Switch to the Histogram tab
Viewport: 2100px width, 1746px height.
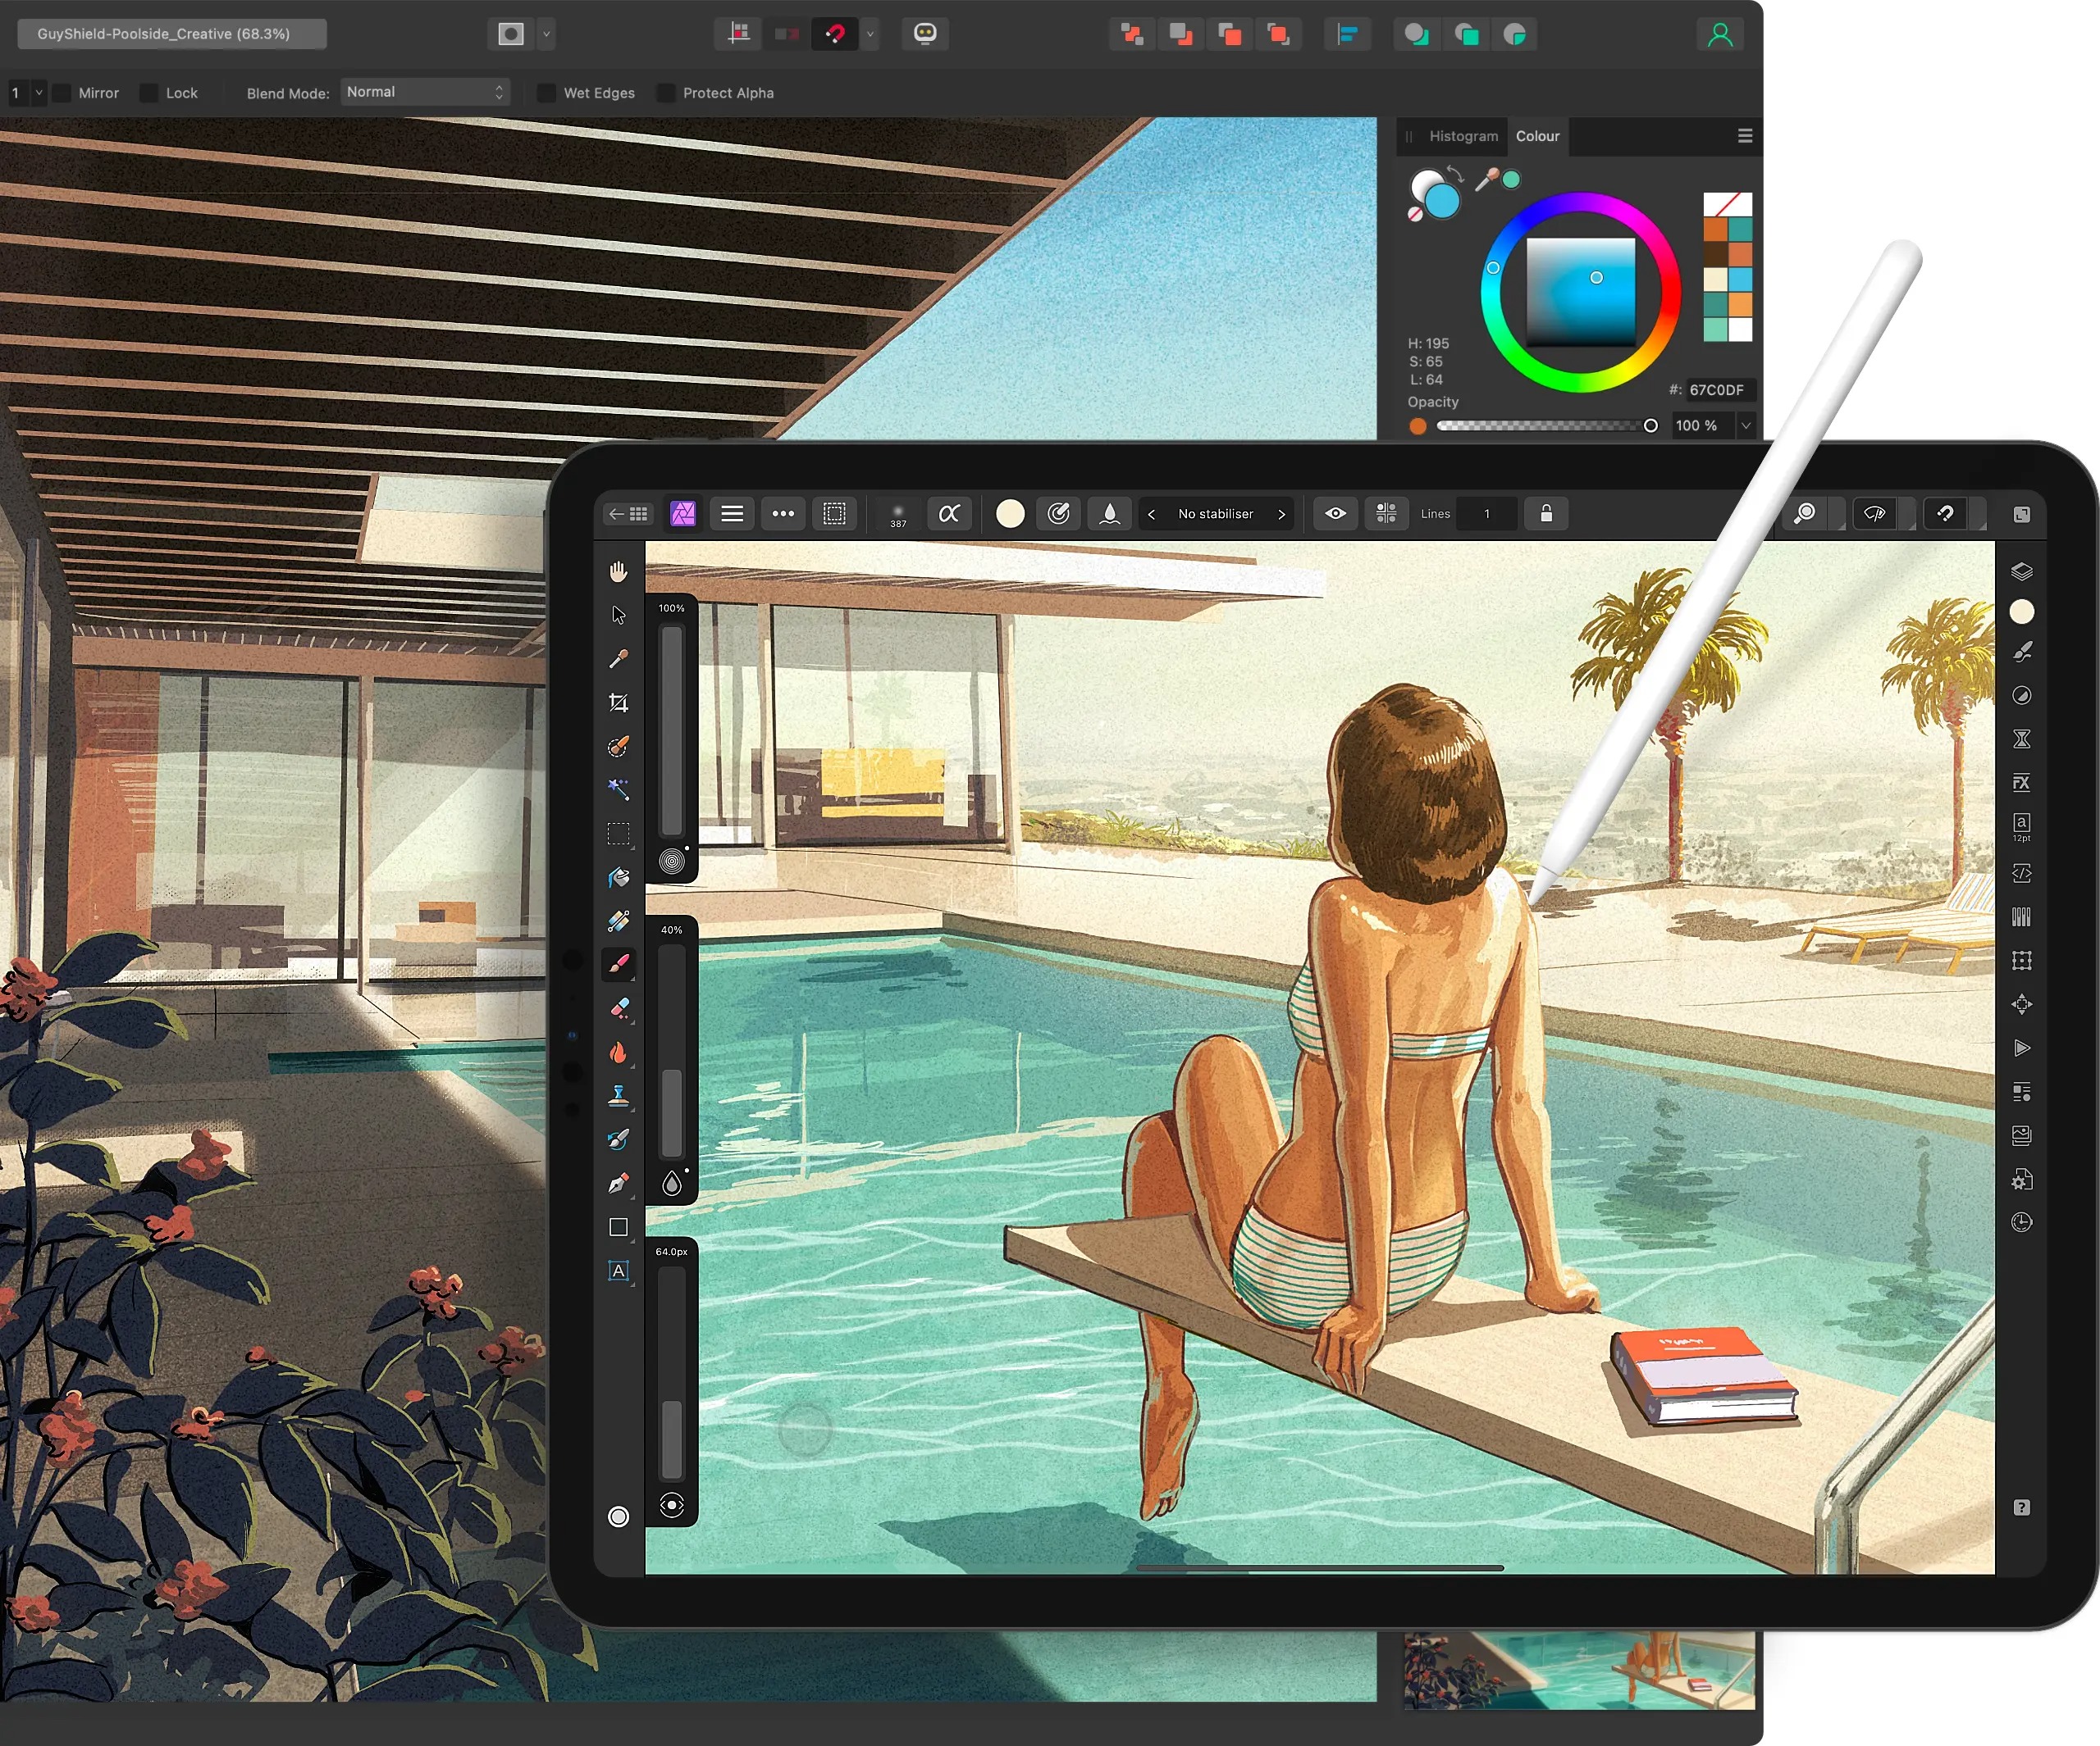pos(1463,136)
